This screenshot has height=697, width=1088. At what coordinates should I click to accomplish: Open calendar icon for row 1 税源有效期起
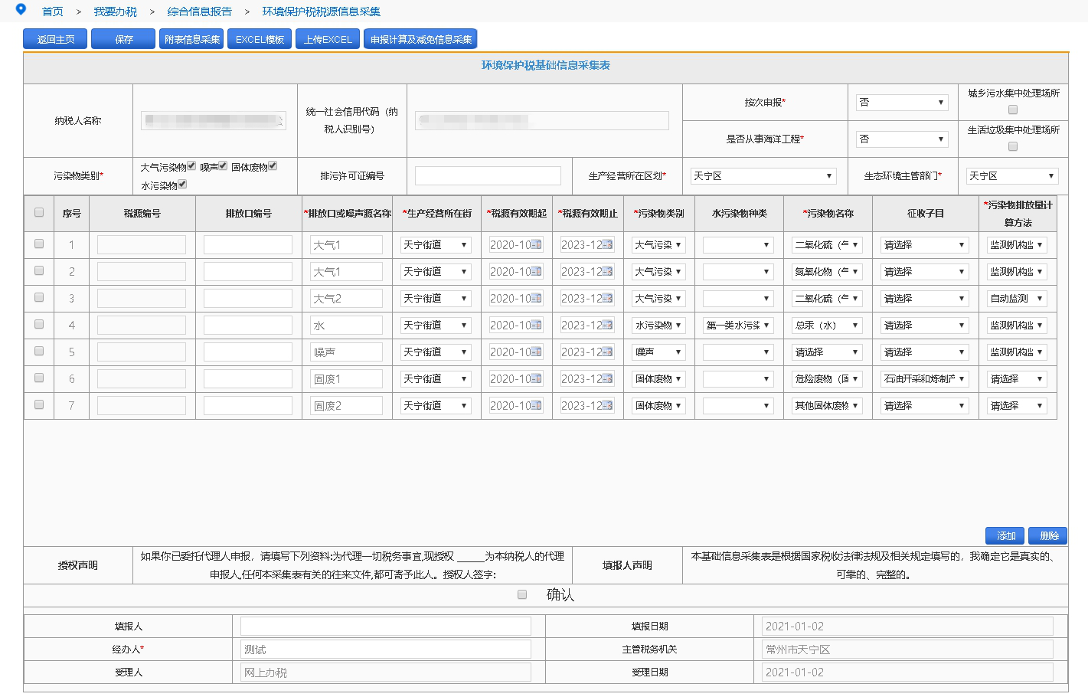pyautogui.click(x=536, y=245)
